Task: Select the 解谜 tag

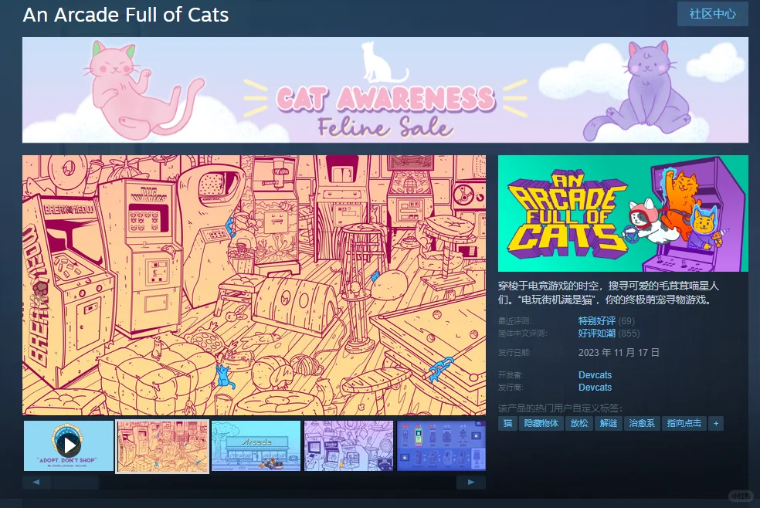Action: tap(609, 423)
